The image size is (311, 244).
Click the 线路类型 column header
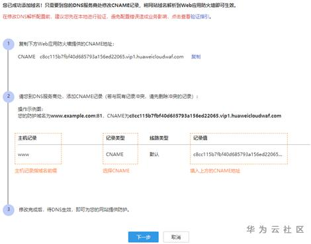point(159,138)
